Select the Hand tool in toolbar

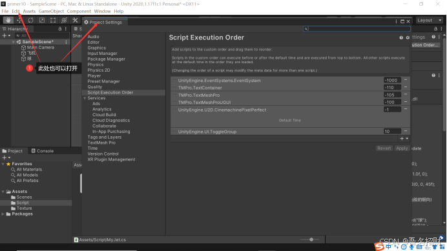click(8, 20)
